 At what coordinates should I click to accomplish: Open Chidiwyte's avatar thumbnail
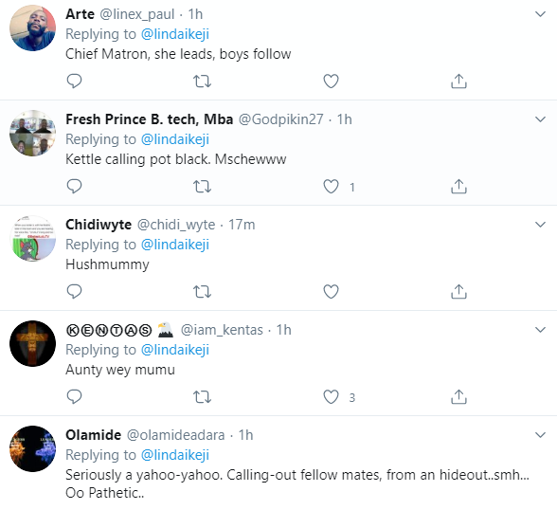tap(32, 238)
